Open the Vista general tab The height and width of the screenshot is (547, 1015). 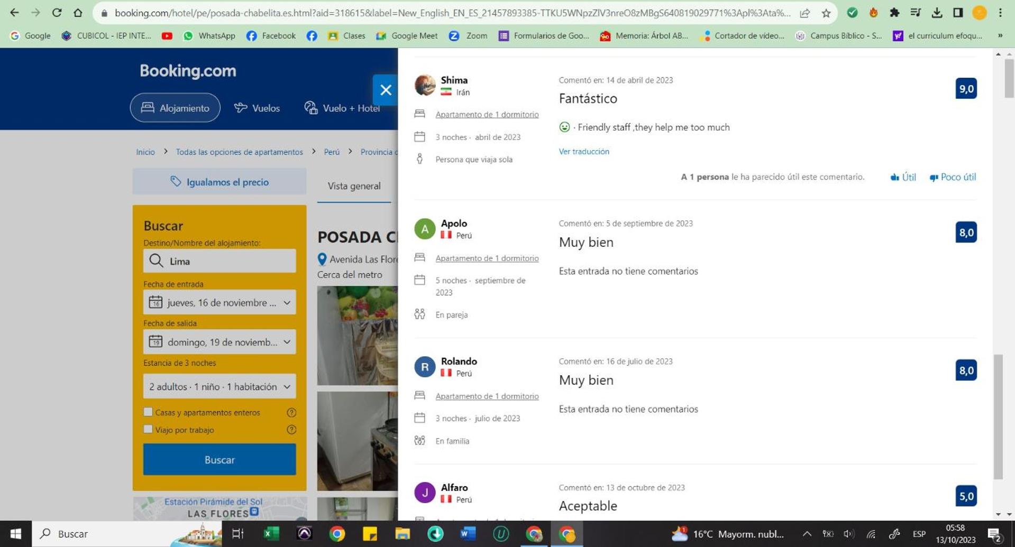pyautogui.click(x=354, y=186)
